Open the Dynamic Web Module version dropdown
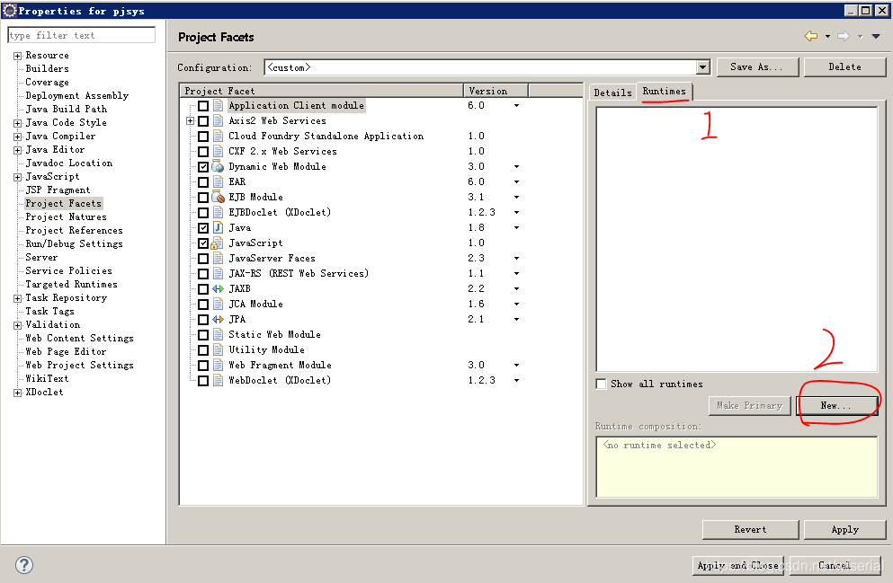The image size is (893, 583). click(516, 167)
